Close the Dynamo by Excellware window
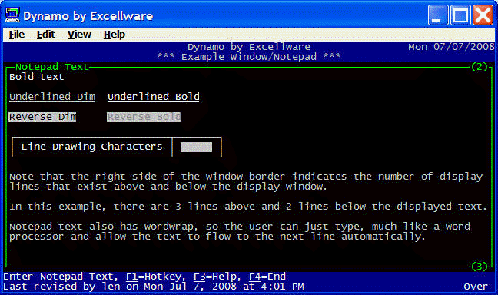The width and height of the screenshot is (498, 295). [483, 15]
